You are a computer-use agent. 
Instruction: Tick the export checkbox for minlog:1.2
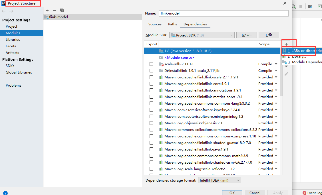[152, 117]
